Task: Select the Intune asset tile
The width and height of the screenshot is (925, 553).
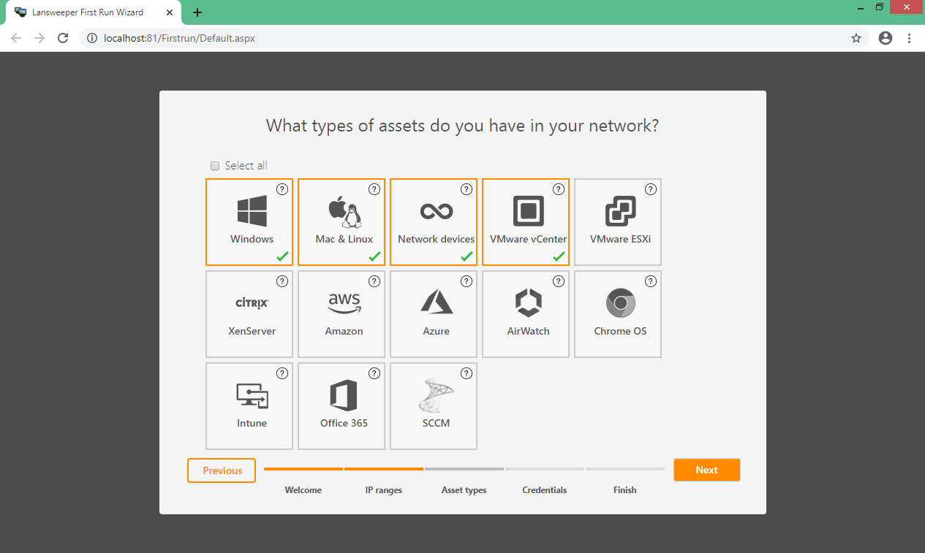Action: coord(249,406)
